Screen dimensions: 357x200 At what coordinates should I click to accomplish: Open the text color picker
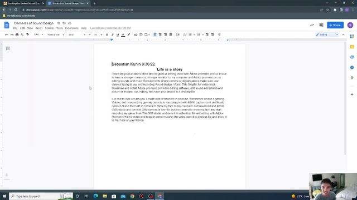coord(123,34)
